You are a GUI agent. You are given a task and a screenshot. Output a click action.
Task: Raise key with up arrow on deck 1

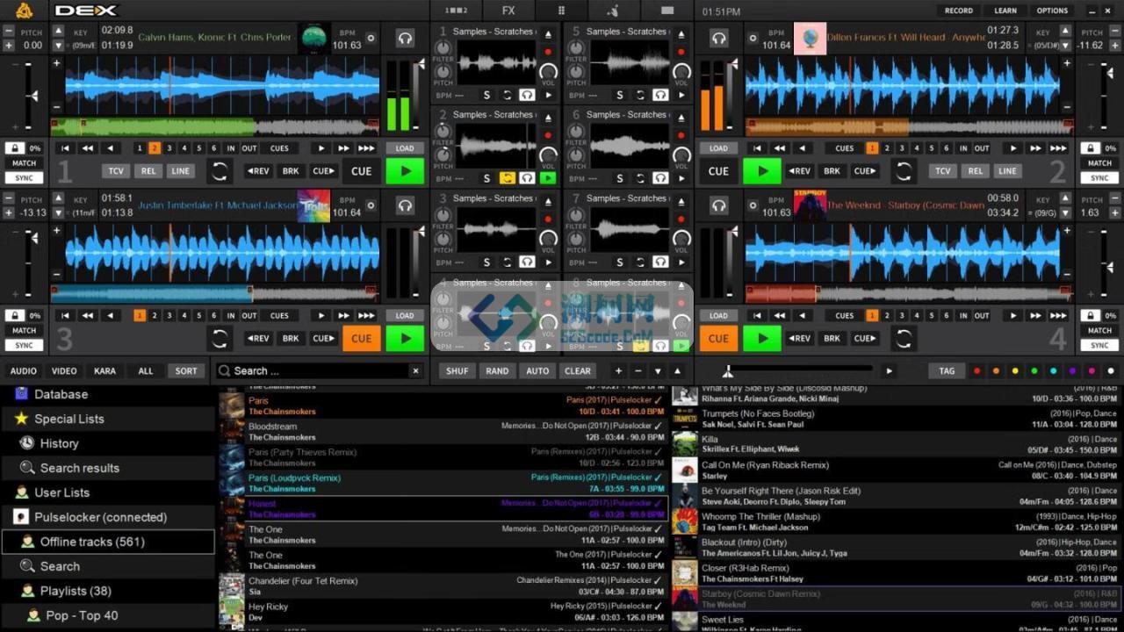pyautogui.click(x=59, y=31)
